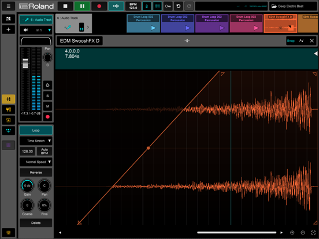Play the purple Drum Loop 002 clip
Image resolution: width=319 pixels, height=239 pixels.
click(x=222, y=28)
